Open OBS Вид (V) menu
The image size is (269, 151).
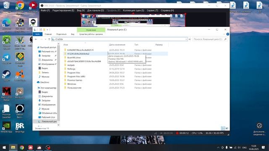click(x=81, y=10)
